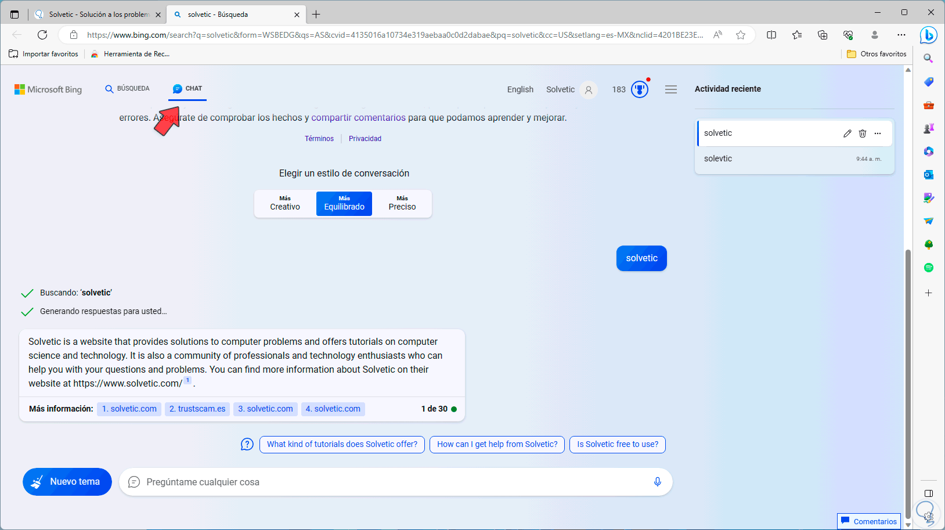View site information lock icon

74,35
